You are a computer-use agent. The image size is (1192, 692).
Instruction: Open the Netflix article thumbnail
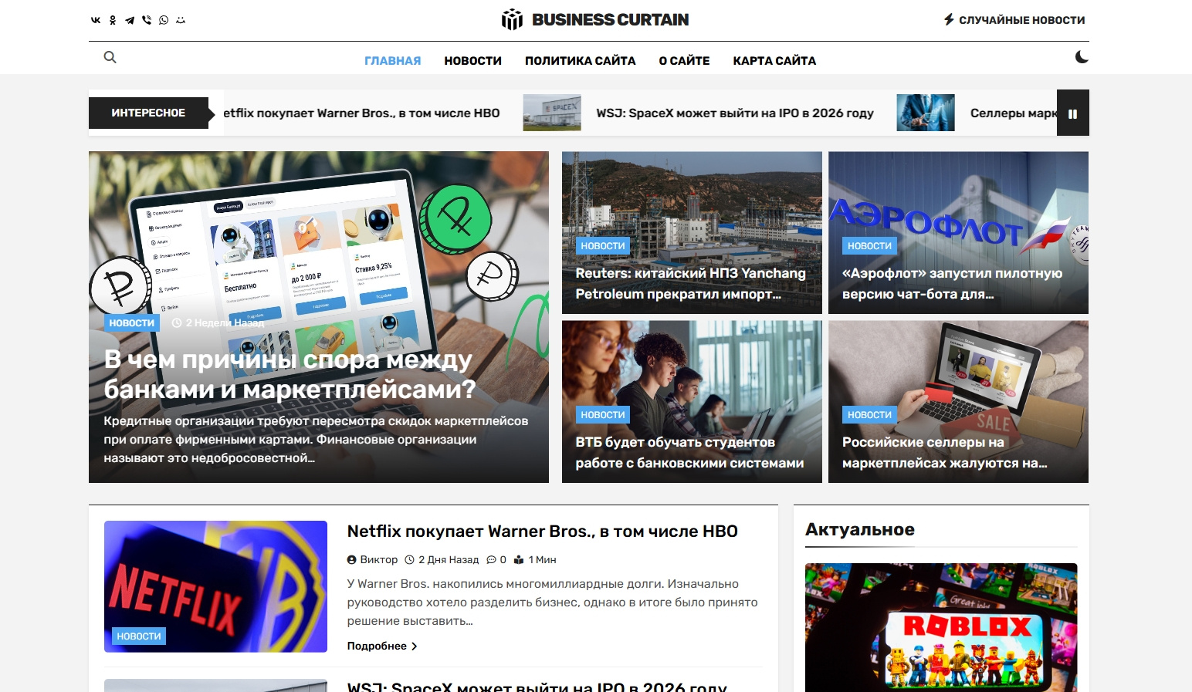pyautogui.click(x=215, y=586)
